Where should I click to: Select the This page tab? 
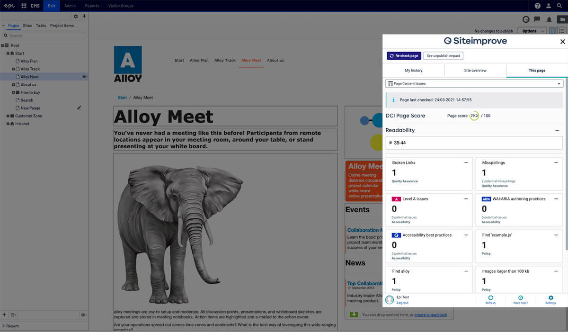coord(537,70)
